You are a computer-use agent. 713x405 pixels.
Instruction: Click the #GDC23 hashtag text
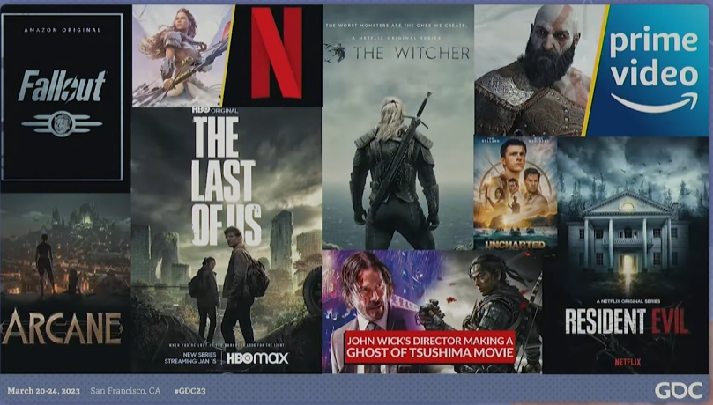click(x=189, y=391)
